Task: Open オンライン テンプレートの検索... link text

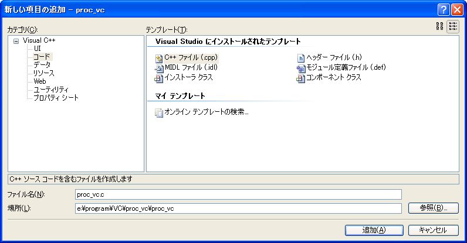Action: point(207,112)
